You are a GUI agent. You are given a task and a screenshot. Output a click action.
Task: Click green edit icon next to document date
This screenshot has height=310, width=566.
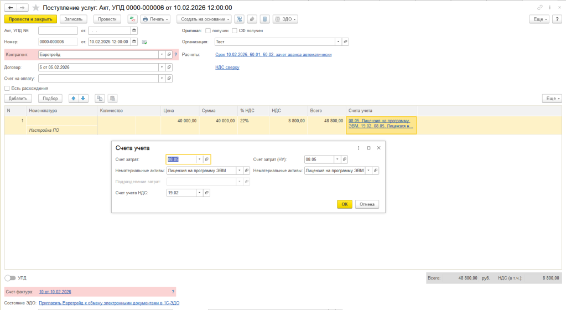pos(144,42)
